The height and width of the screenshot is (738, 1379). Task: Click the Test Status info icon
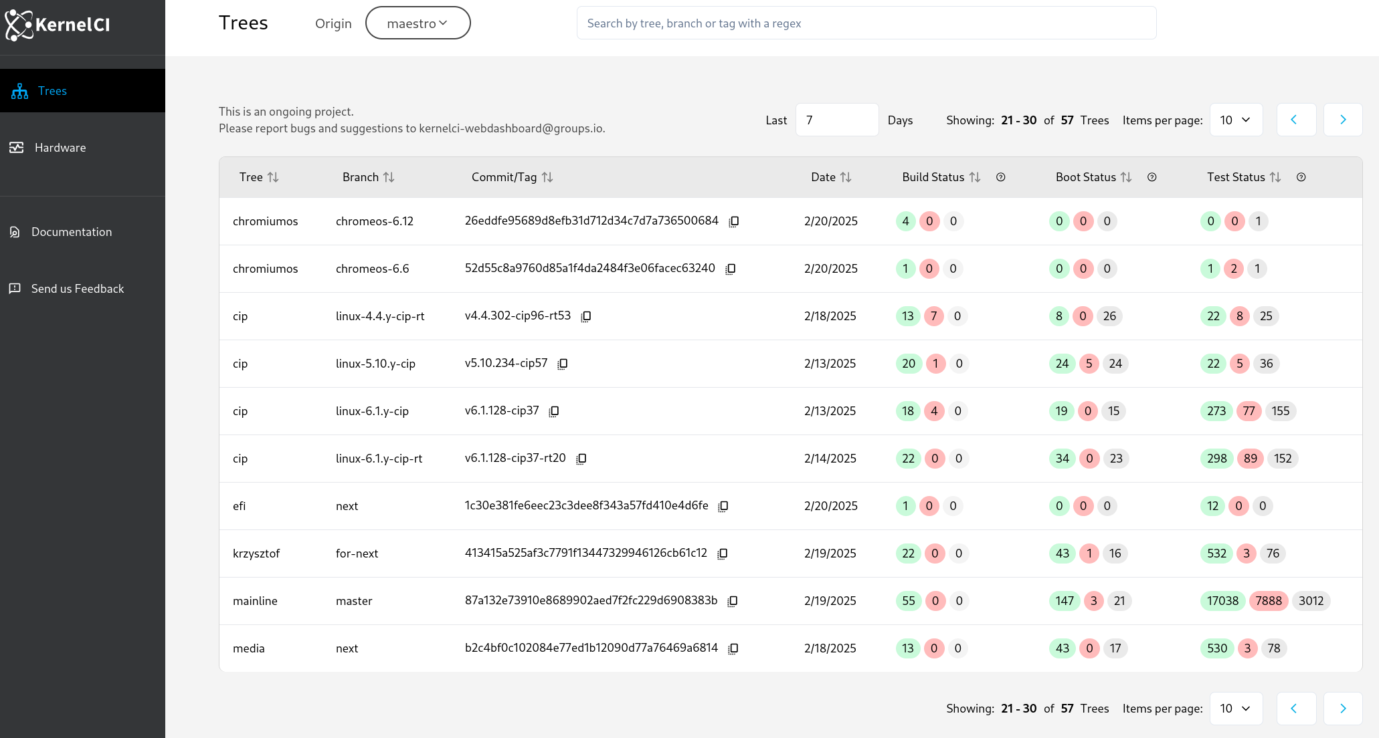pyautogui.click(x=1301, y=177)
